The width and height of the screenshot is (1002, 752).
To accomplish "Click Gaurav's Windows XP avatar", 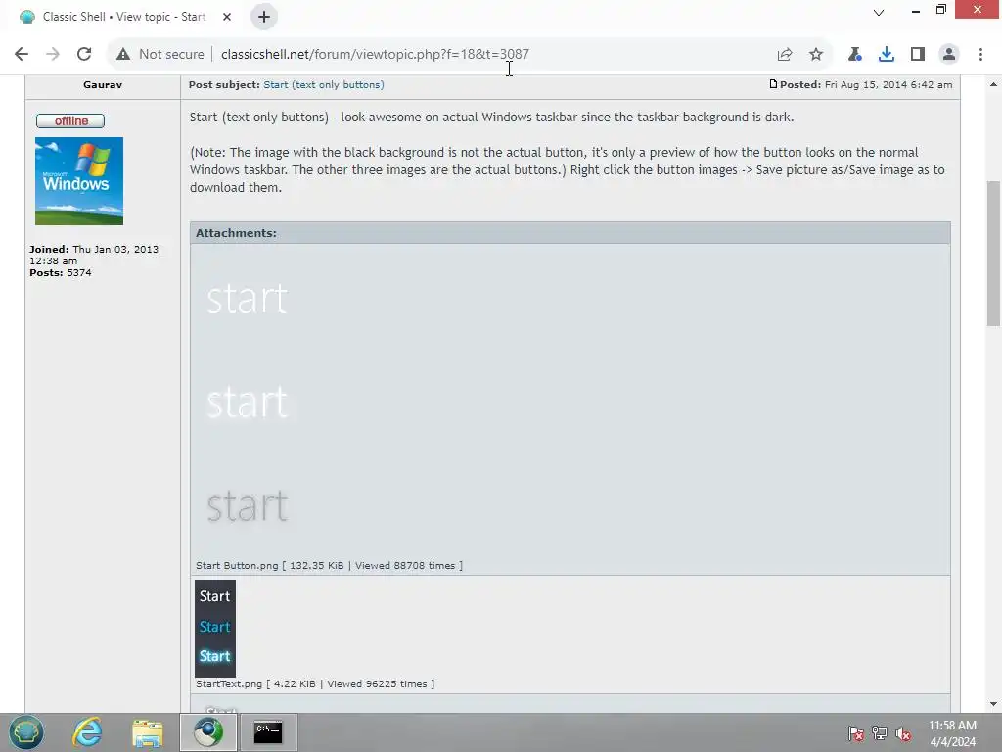I will [x=79, y=181].
